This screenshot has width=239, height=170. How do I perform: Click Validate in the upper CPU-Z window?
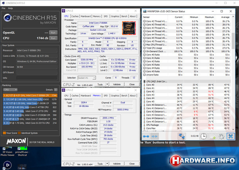coord(117,84)
